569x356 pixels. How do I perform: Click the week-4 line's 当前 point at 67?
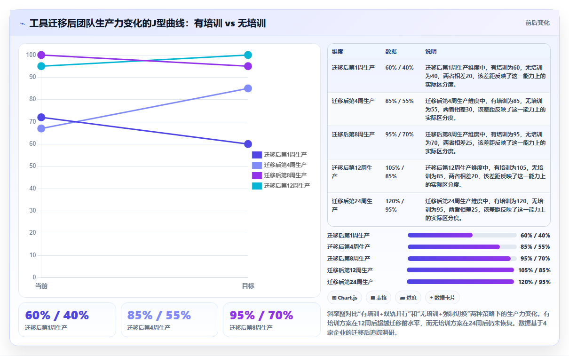41,128
